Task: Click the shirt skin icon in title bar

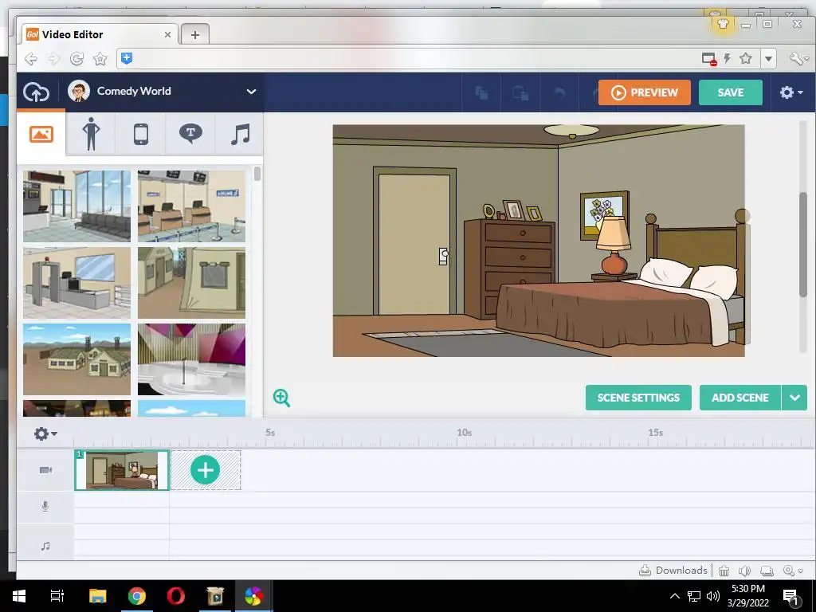Action: click(x=722, y=23)
